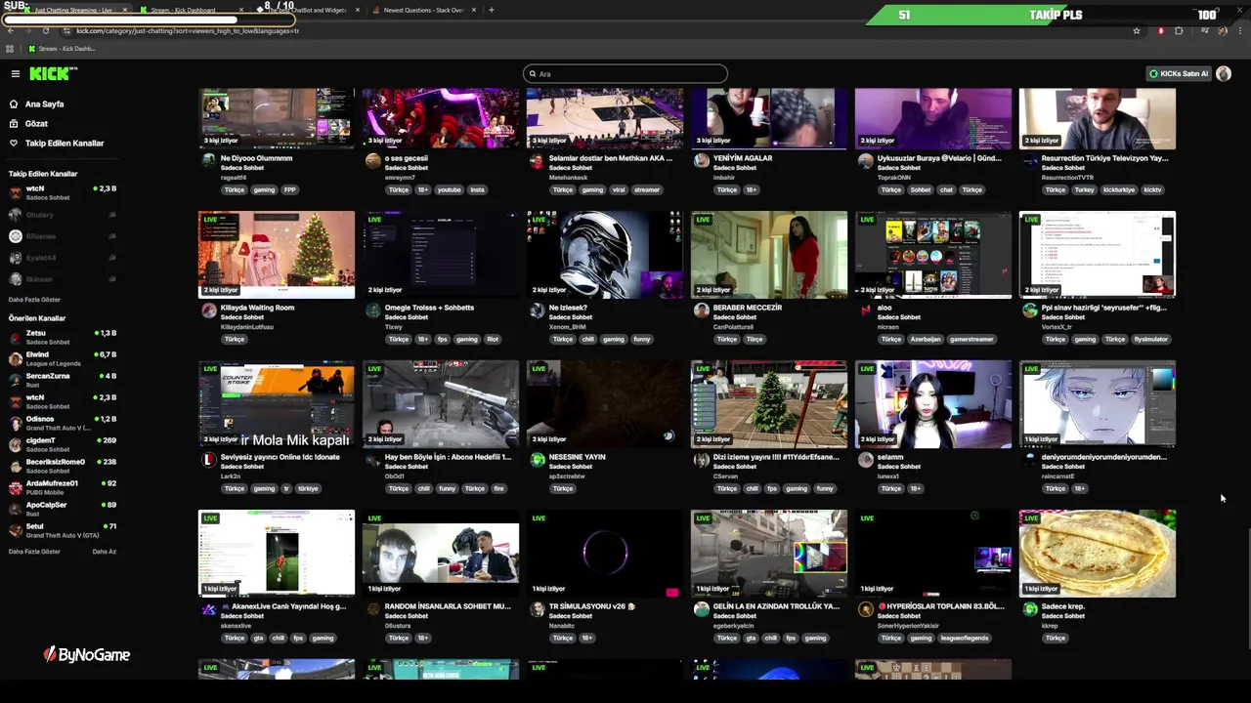Open the BeceriksizRome0 channel avatar
This screenshot has height=703, width=1251.
[x=15, y=466]
